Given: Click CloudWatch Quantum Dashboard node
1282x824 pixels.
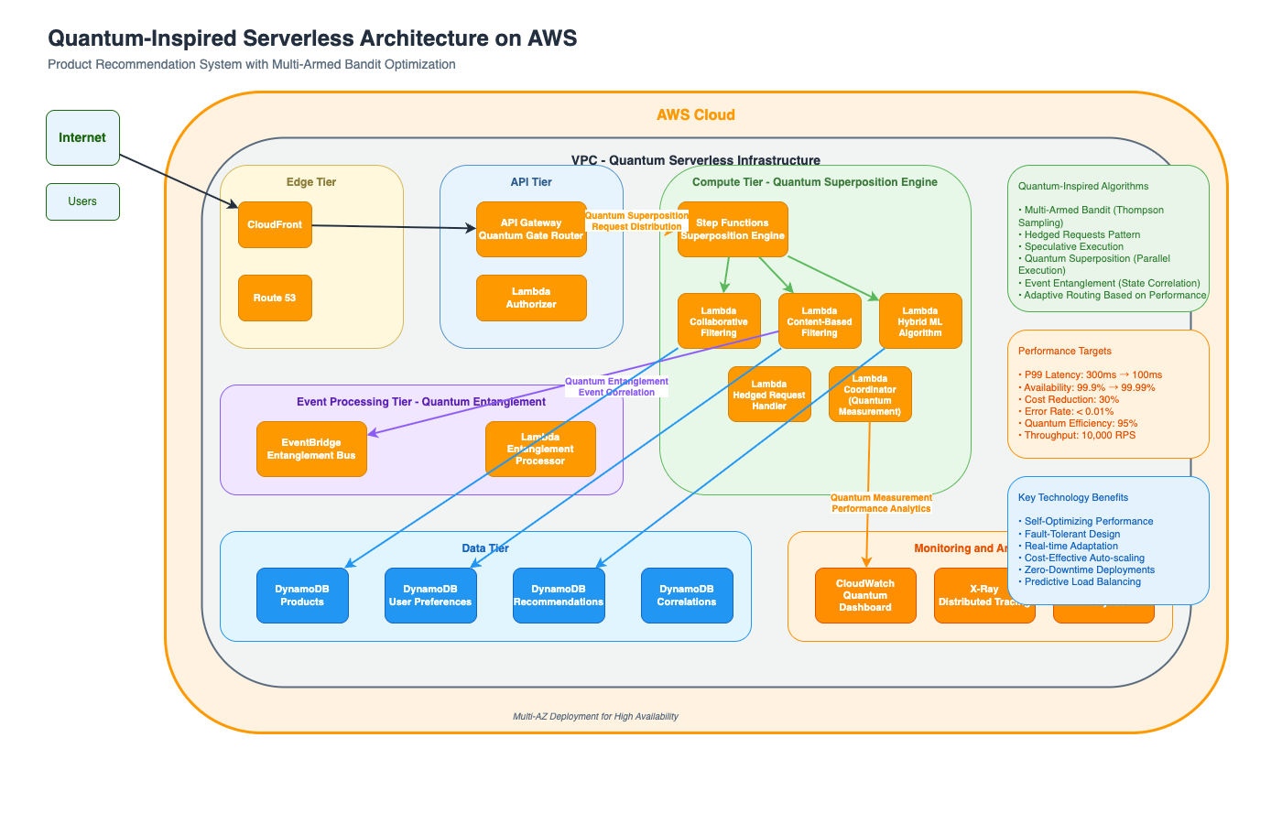Looking at the screenshot, I should point(865,595).
